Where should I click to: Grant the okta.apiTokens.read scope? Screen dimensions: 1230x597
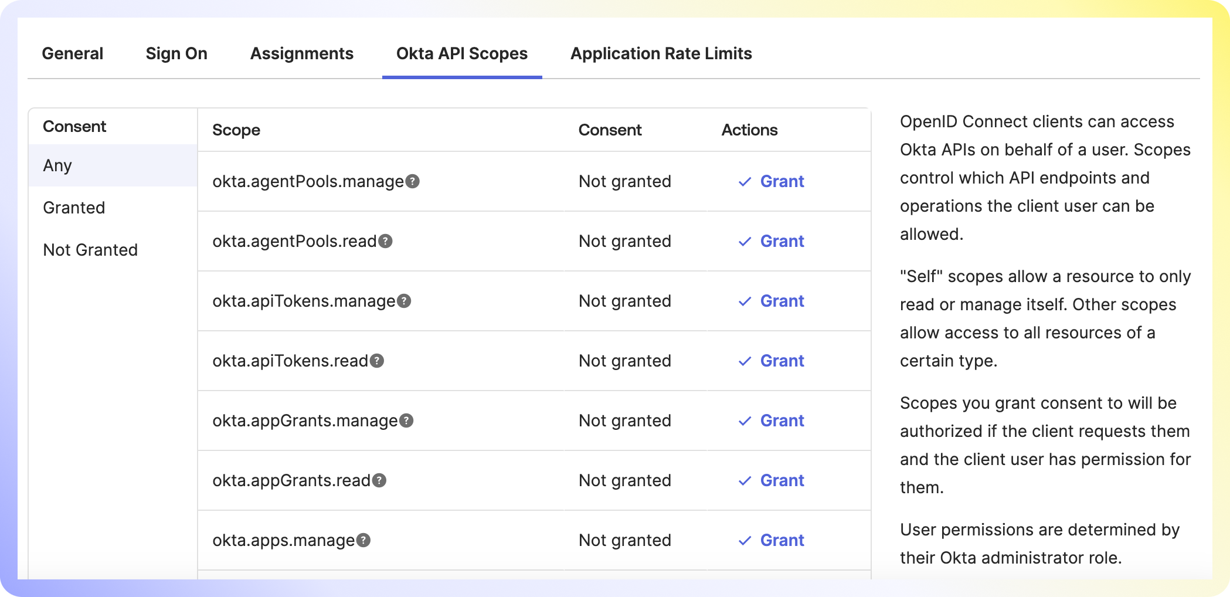pos(771,361)
